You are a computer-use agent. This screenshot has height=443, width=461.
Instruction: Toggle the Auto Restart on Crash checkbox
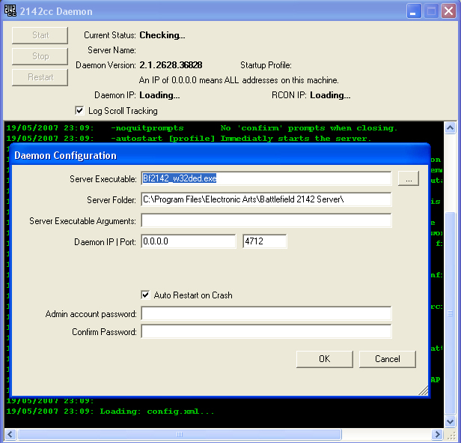pyautogui.click(x=145, y=295)
